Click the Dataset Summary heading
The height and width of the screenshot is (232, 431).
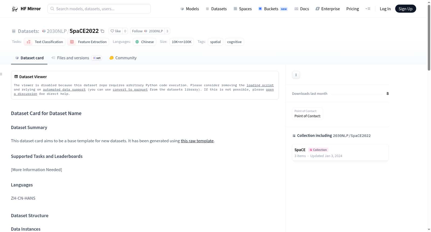(x=29, y=127)
